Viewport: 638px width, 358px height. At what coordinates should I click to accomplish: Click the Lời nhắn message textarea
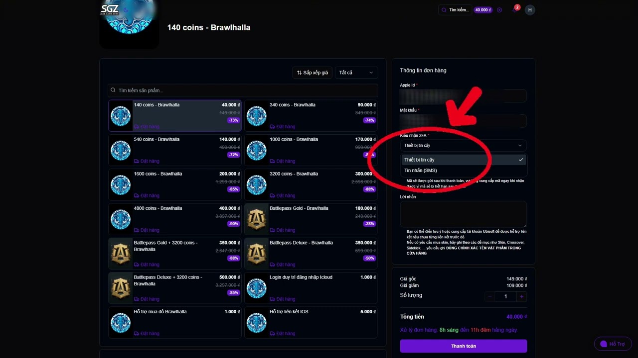[x=463, y=214]
